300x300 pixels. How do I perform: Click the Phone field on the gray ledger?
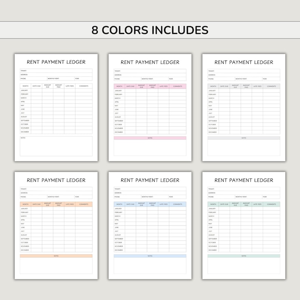point(221,79)
